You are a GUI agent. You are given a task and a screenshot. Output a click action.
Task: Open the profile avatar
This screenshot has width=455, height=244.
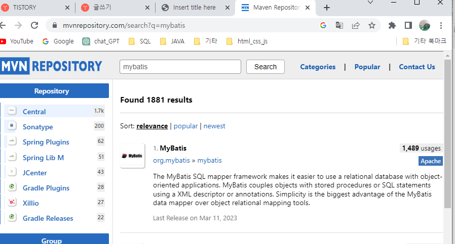point(425,25)
